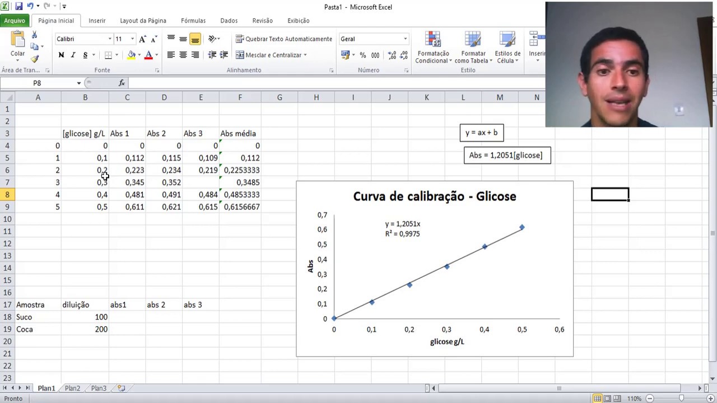Click the Undo arrow in quick access toolbar

[30, 6]
